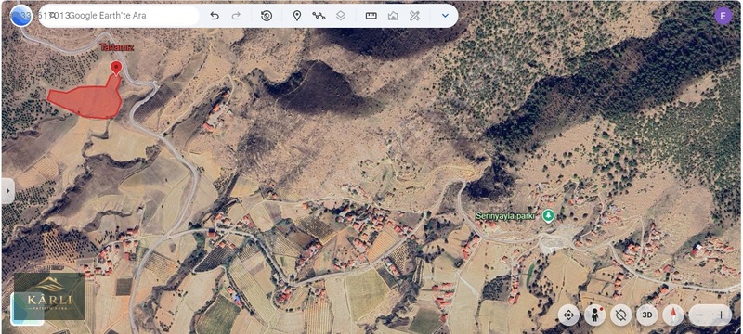Open historical imagery tool
This screenshot has height=334, width=743.
[x=267, y=16]
